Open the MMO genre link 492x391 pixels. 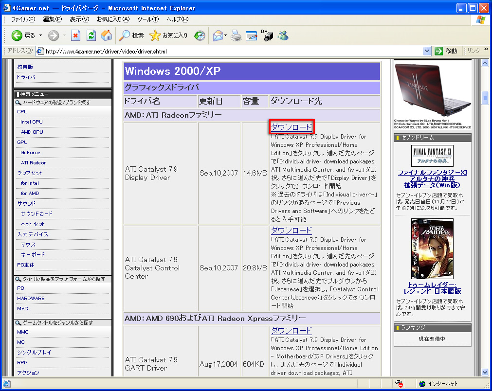pyautogui.click(x=22, y=332)
